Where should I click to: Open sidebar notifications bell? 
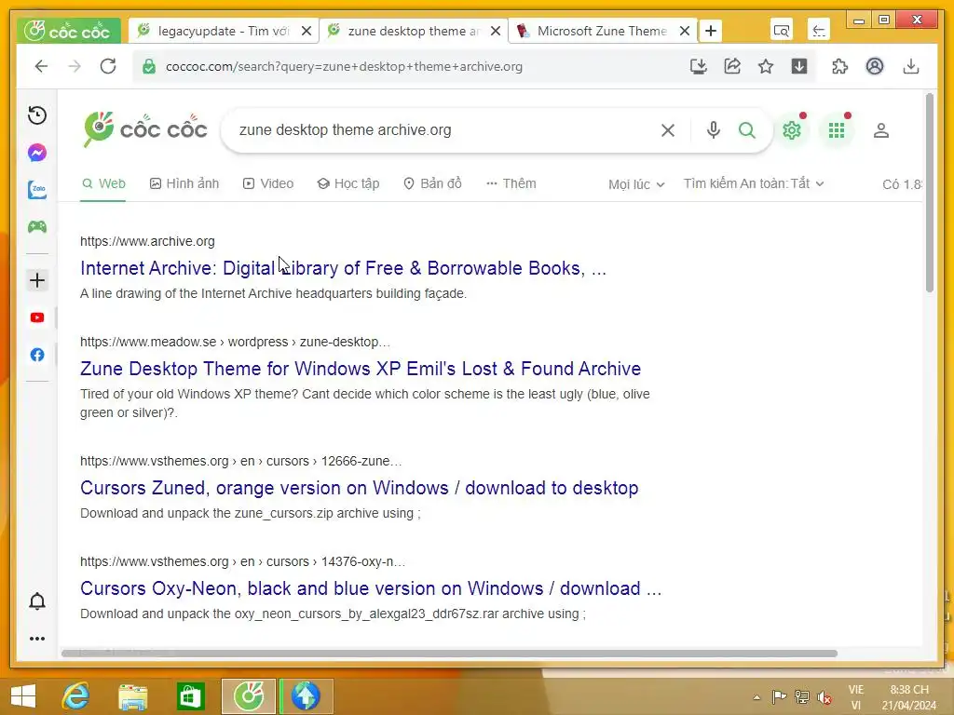[x=37, y=600]
